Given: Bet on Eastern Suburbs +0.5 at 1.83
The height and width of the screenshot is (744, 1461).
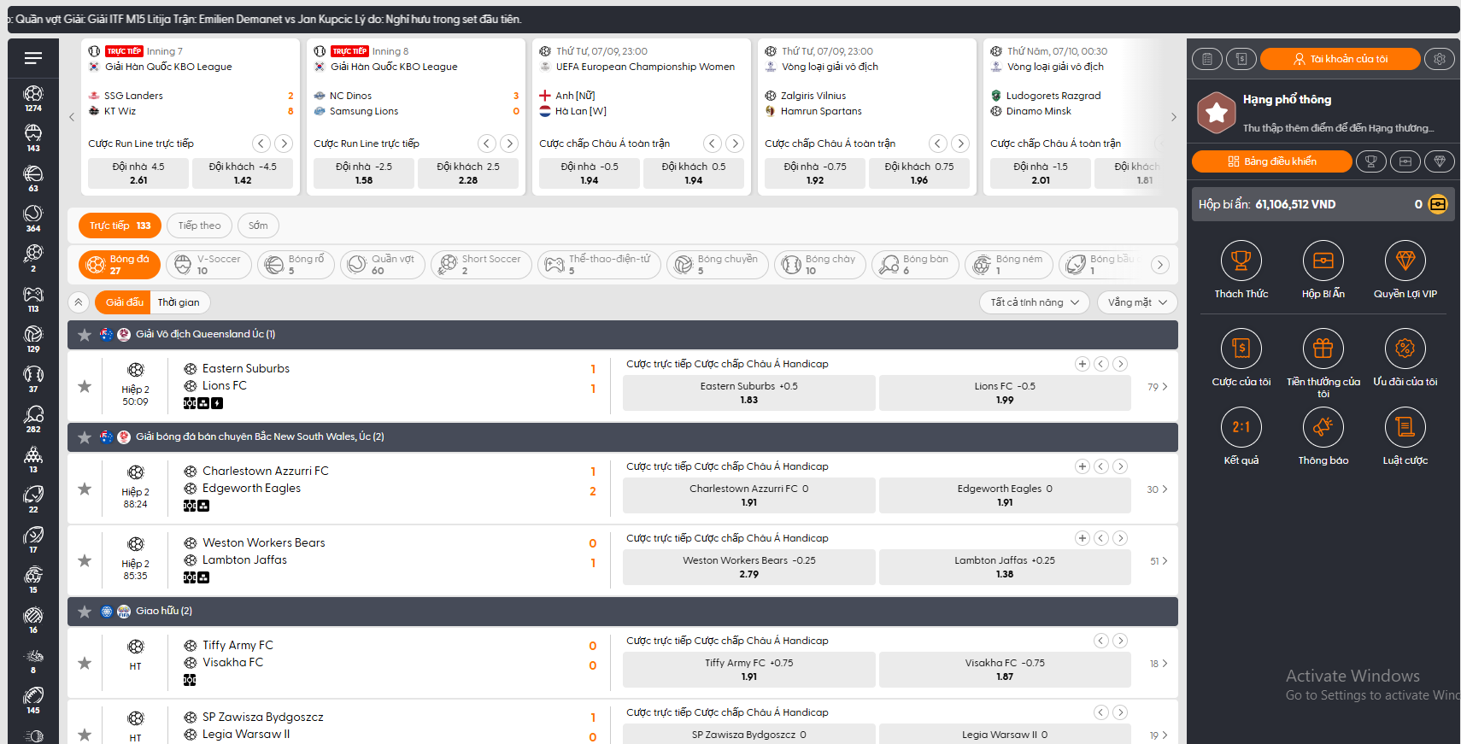Looking at the screenshot, I should [748, 393].
